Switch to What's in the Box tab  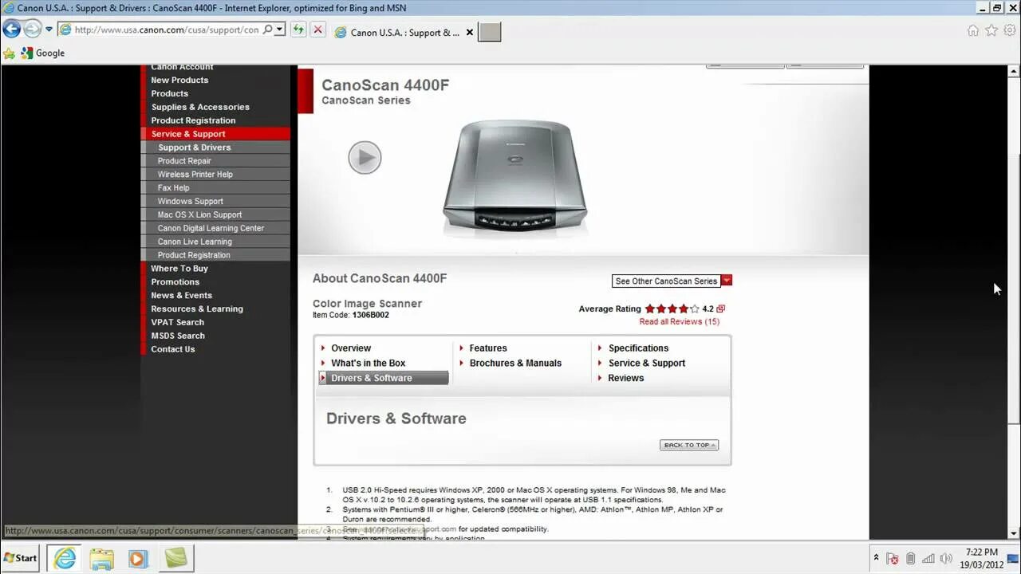(x=369, y=364)
